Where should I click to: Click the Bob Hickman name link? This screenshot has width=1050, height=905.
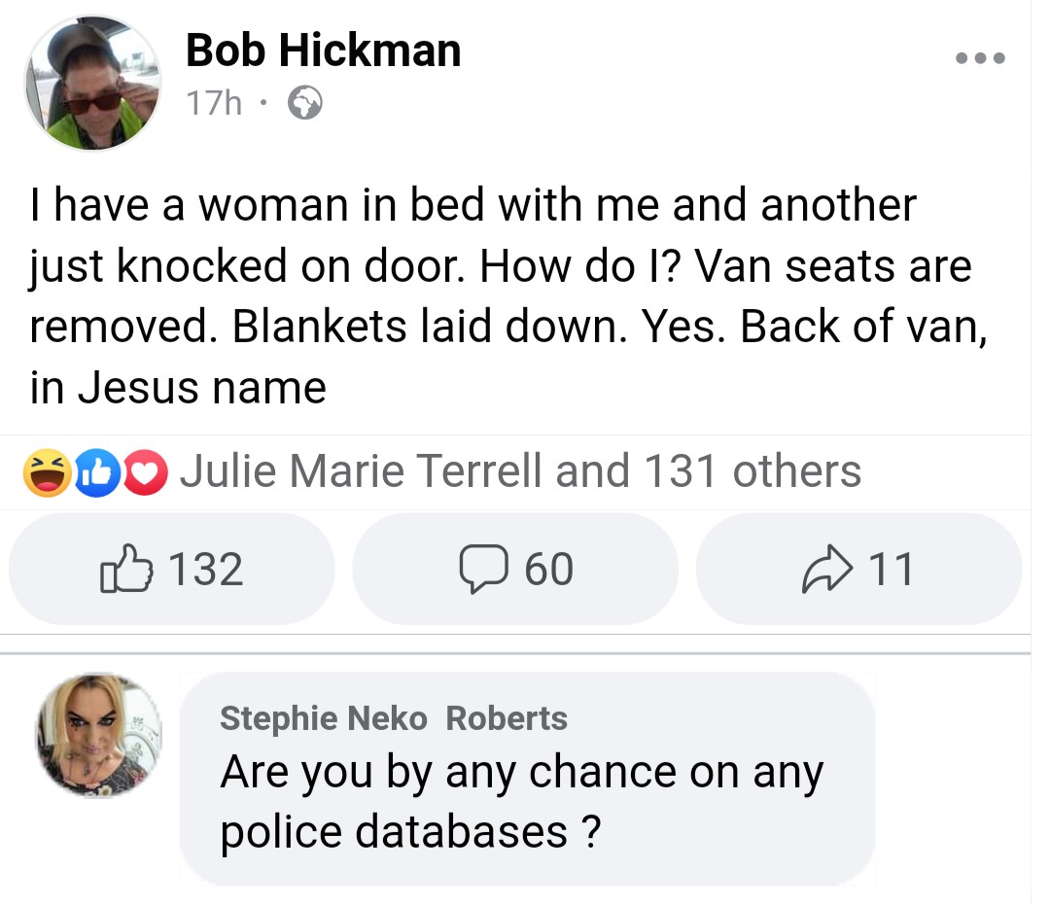point(323,49)
